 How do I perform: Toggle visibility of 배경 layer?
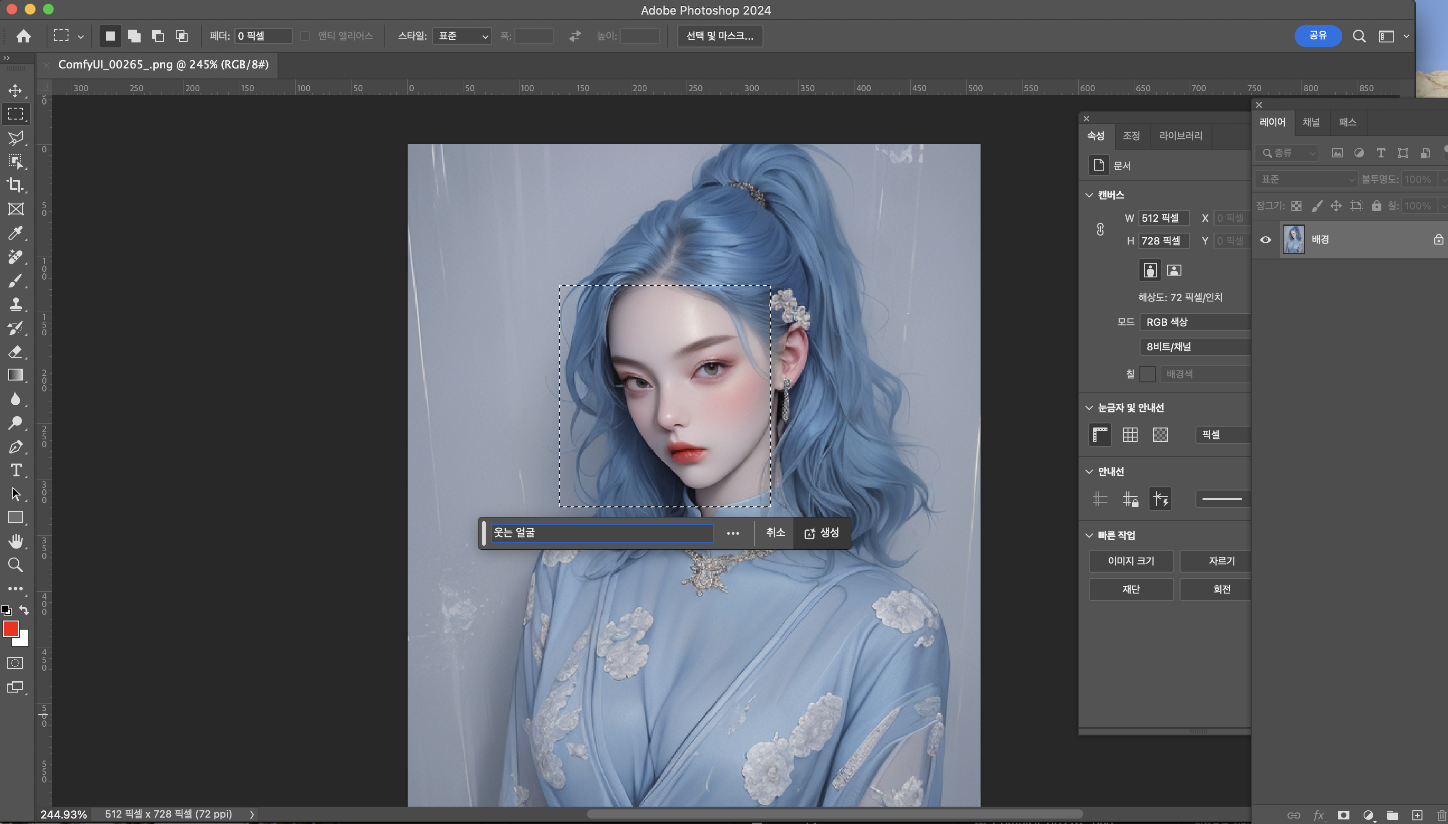click(x=1266, y=240)
